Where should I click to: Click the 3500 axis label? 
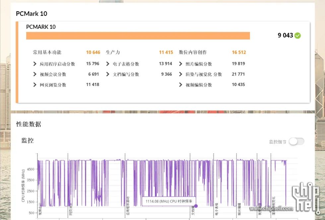coord(31,180)
